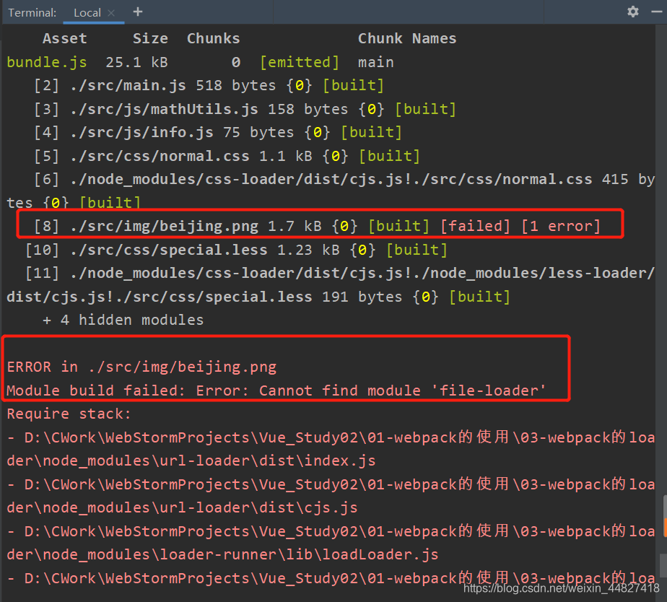Click the 'Asset' column header
This screenshot has width=667, height=602.
point(65,39)
